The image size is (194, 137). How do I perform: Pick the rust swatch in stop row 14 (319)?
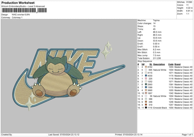pyautogui.click(x=146, y=105)
